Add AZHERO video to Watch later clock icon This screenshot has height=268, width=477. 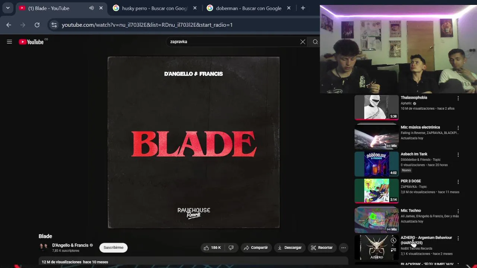coord(393,241)
